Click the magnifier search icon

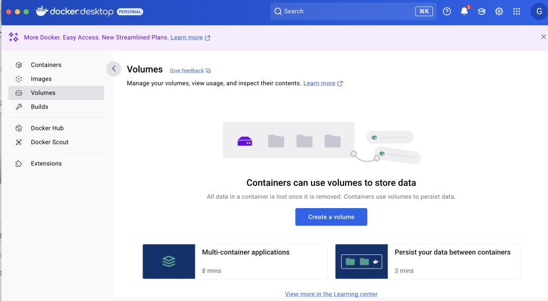278,11
